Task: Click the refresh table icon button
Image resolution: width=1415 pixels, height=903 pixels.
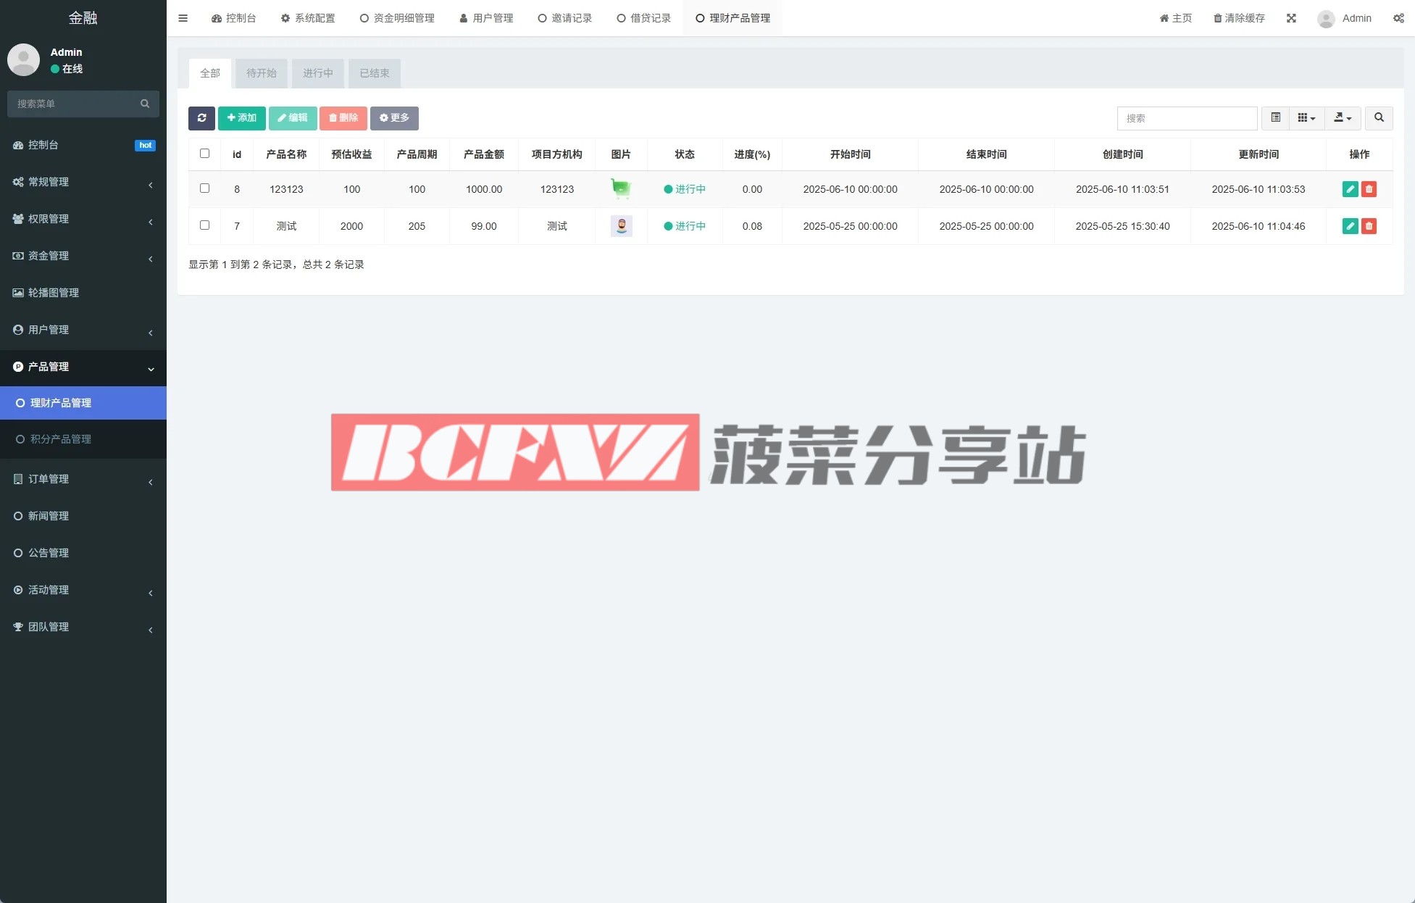Action: (201, 118)
